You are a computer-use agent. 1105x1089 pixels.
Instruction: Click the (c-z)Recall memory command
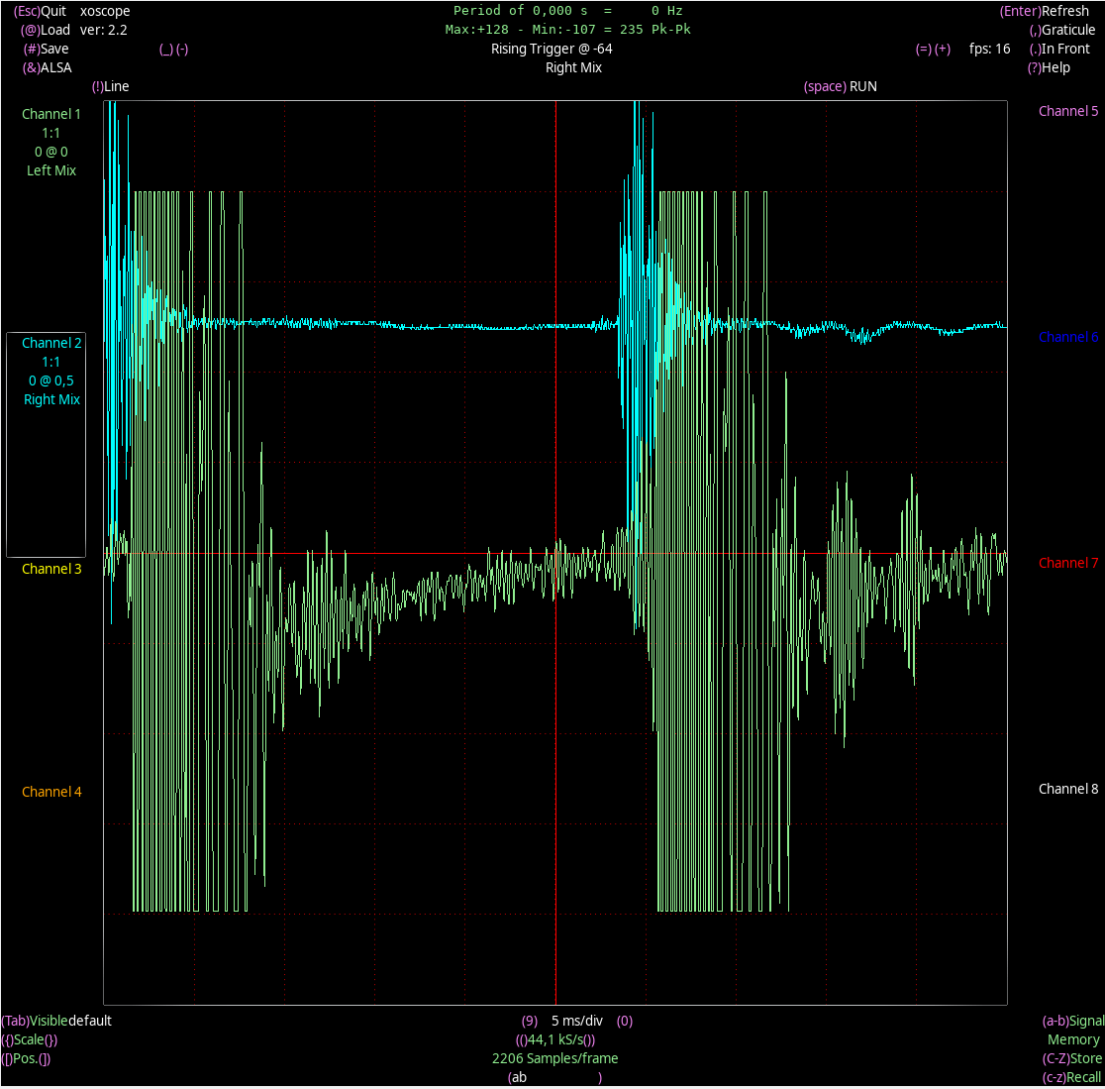tap(1071, 1078)
